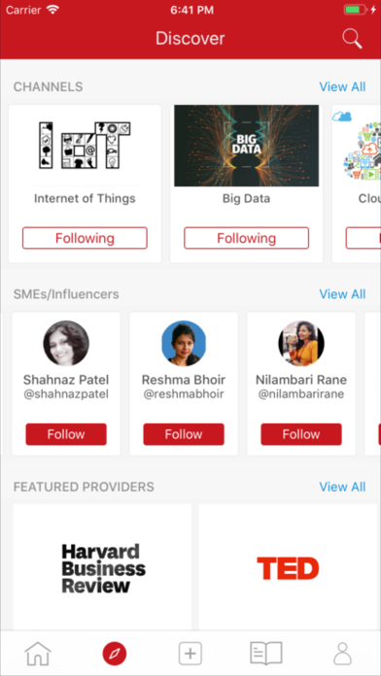This screenshot has height=676, width=381.
Task: Unfollow the Internet of Things channel
Action: point(85,238)
